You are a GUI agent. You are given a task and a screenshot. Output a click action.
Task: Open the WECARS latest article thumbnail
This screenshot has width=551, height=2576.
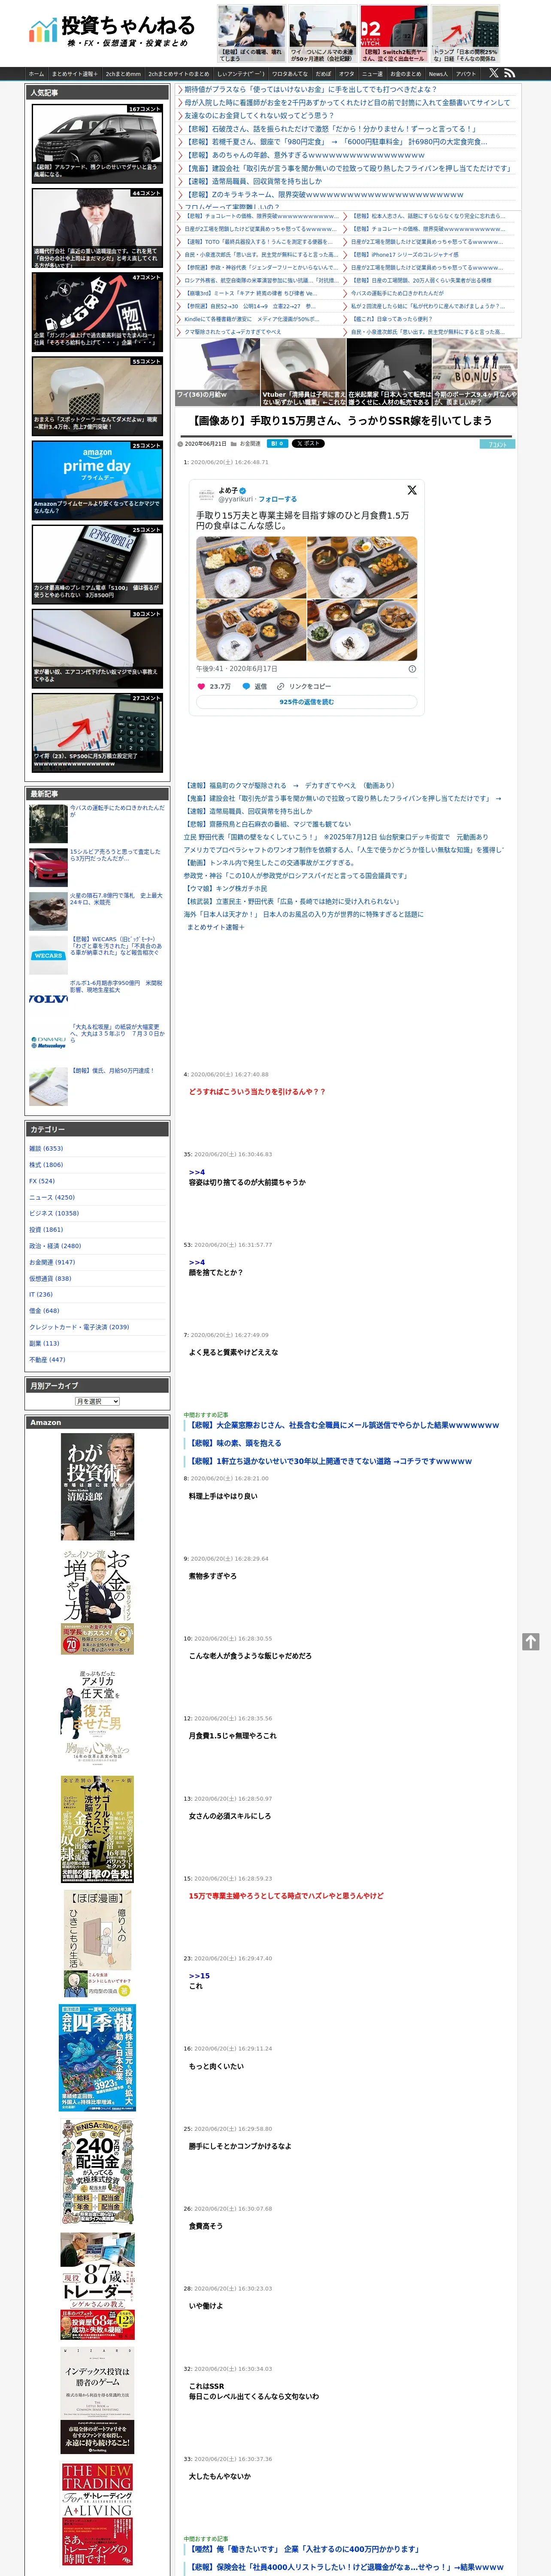tap(48, 955)
